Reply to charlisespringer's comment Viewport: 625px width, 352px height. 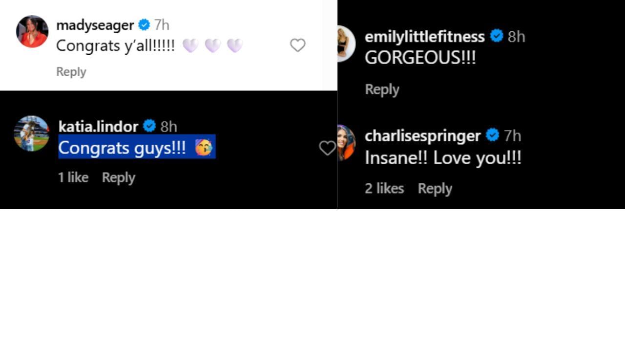point(435,189)
